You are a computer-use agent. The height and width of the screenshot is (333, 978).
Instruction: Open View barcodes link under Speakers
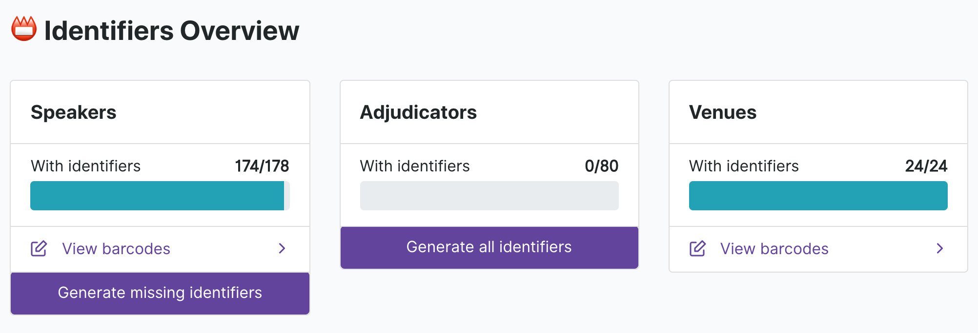[160, 249]
